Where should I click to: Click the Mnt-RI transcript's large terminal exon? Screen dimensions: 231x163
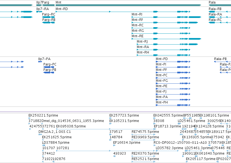click(195, 17)
